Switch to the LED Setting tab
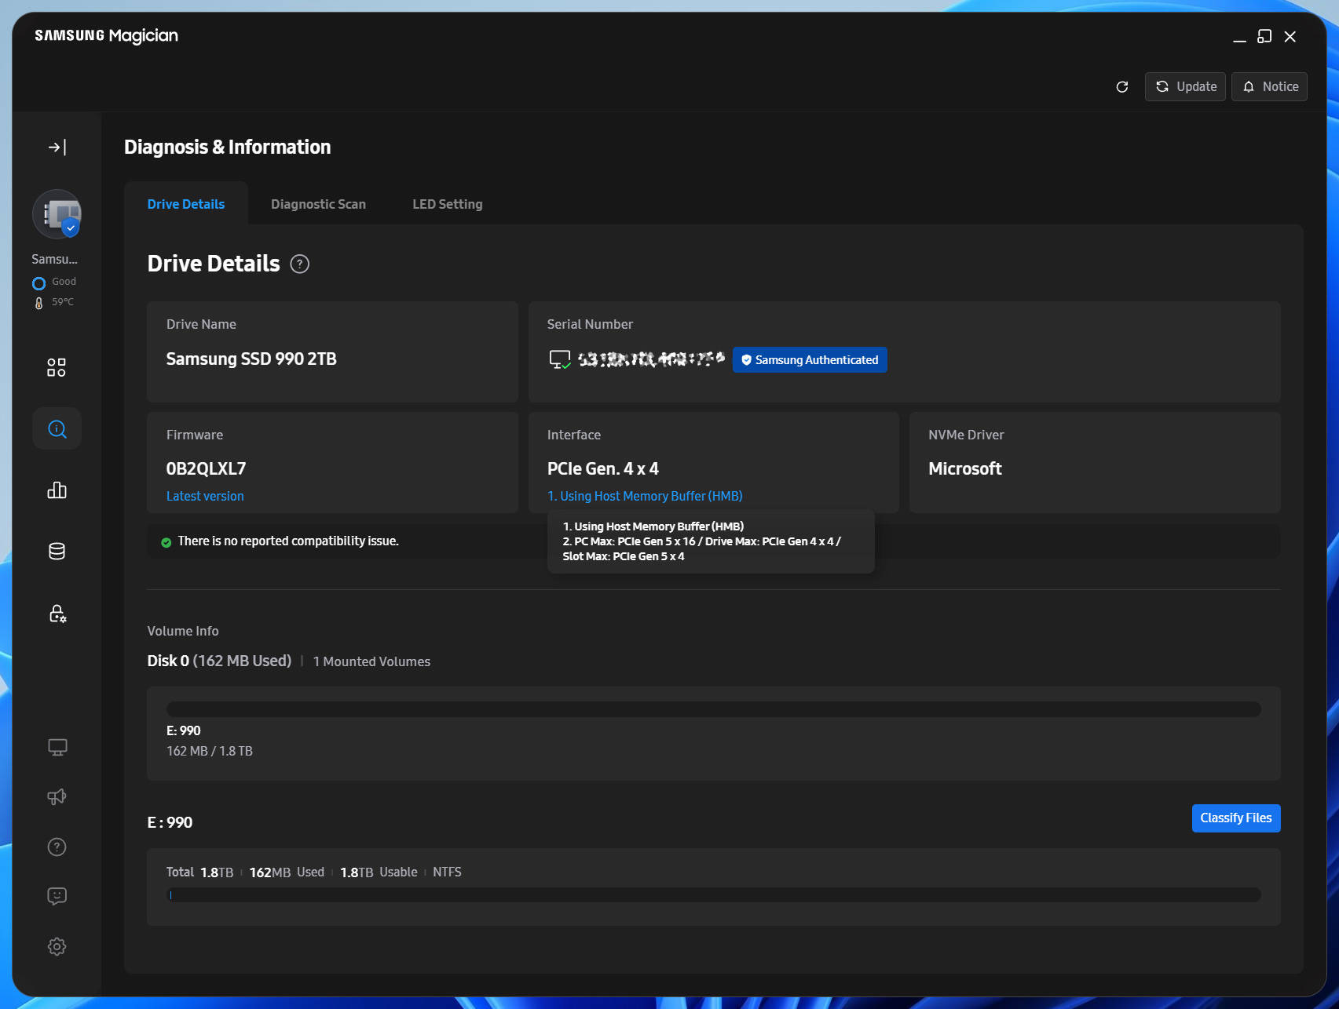1339x1009 pixels. 448,204
